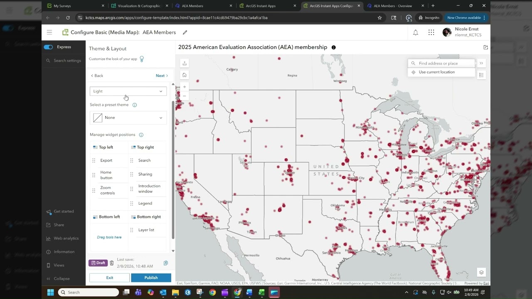
Task: Delete the draft with the trash icon
Action: [112, 263]
